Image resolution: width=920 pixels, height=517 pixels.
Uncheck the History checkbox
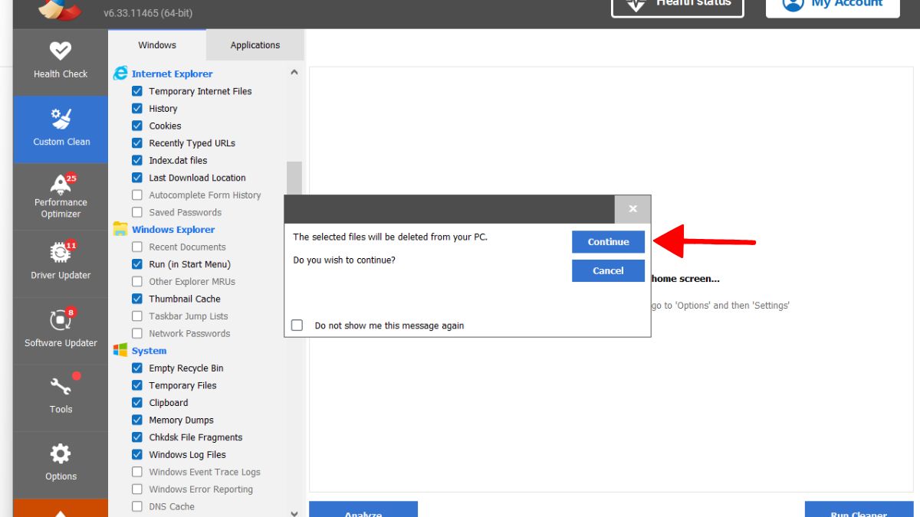137,109
